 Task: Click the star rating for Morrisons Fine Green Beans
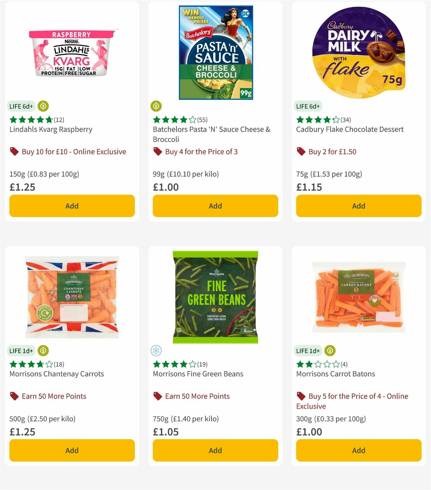point(173,364)
